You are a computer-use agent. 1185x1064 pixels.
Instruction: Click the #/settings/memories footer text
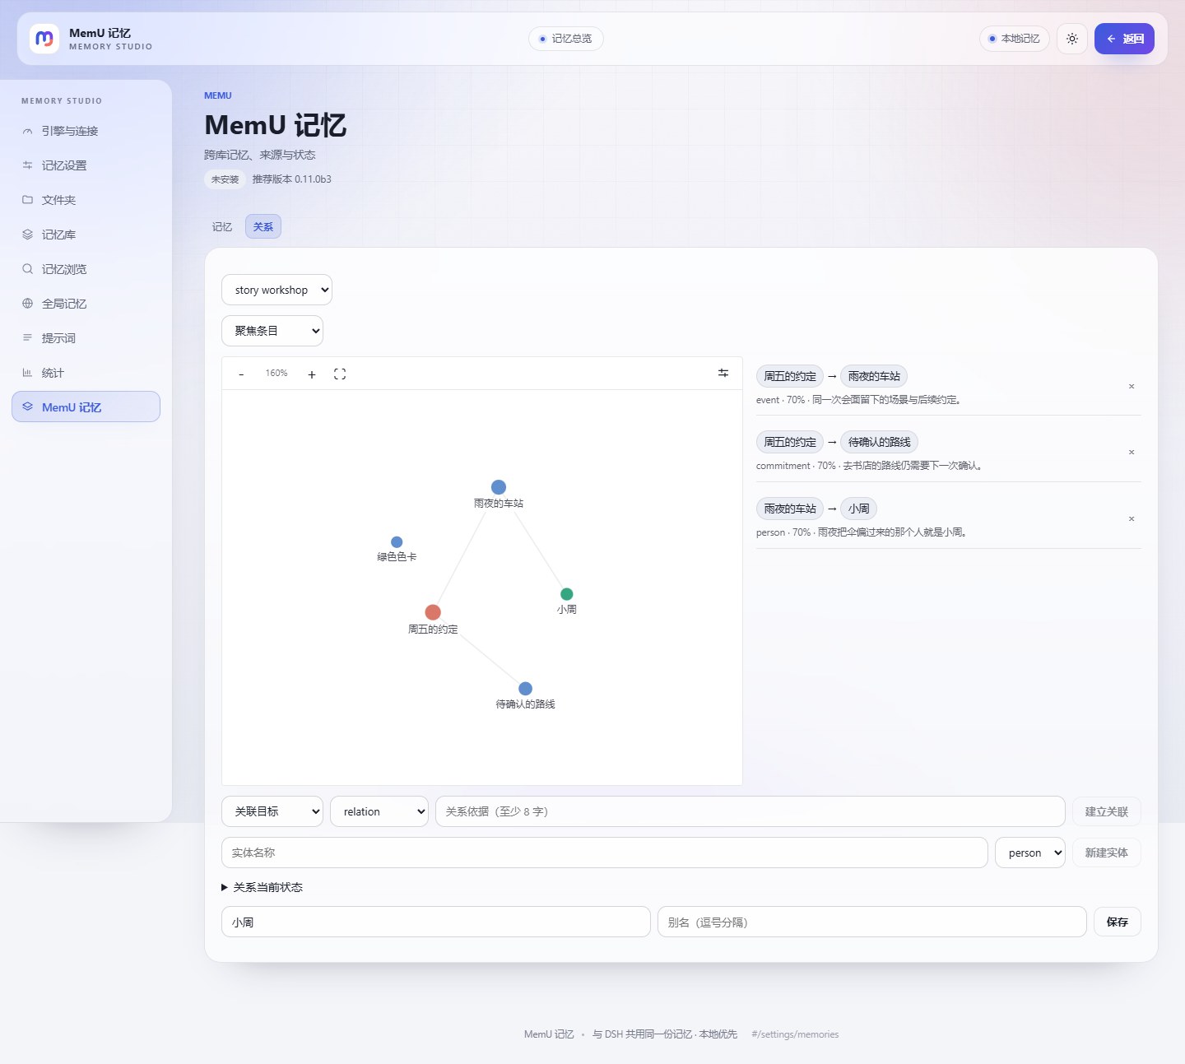click(x=795, y=1034)
